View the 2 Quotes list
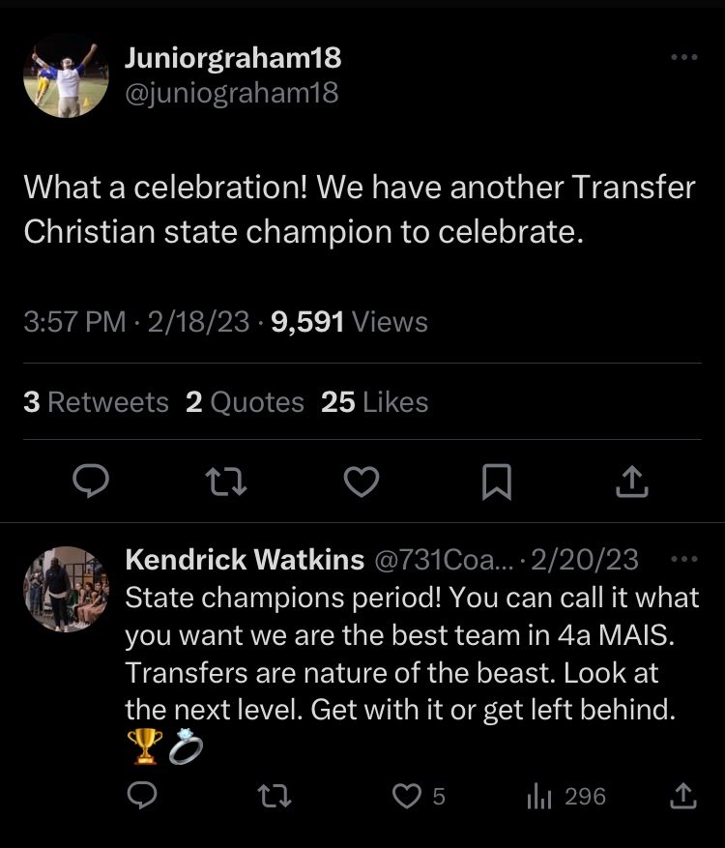Screen dimensions: 725x848 pyautogui.click(x=245, y=402)
